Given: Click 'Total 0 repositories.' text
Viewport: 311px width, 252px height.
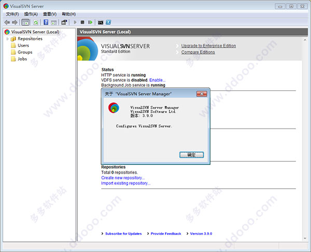Looking at the screenshot, I should (119, 173).
